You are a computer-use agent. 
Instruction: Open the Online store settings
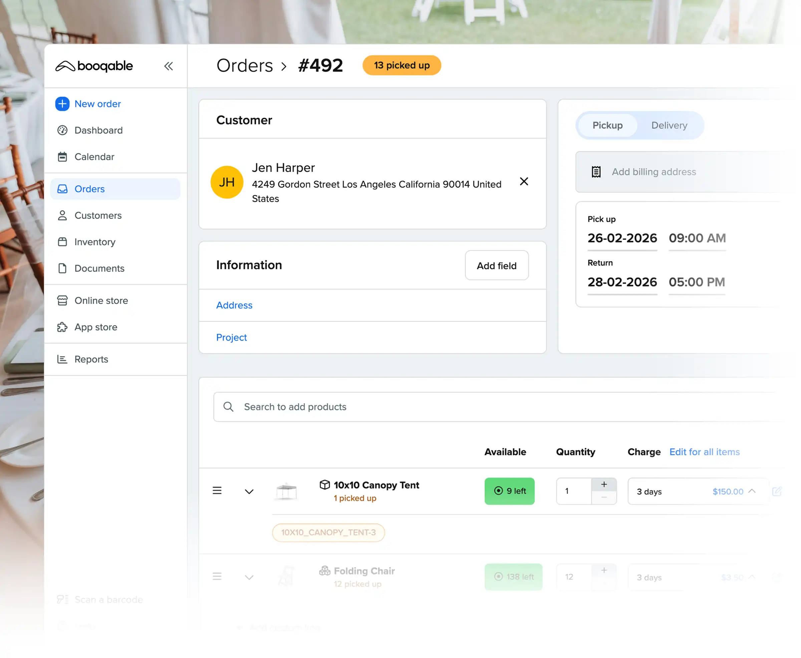(x=101, y=301)
